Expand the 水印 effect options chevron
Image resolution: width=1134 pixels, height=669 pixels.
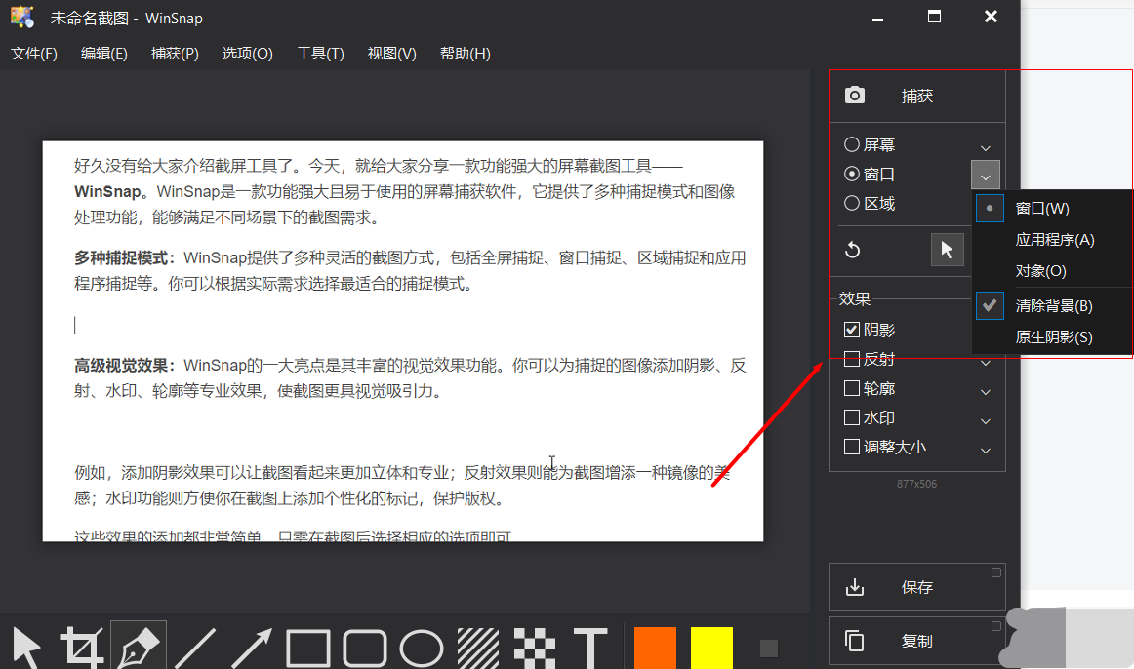pyautogui.click(x=985, y=421)
